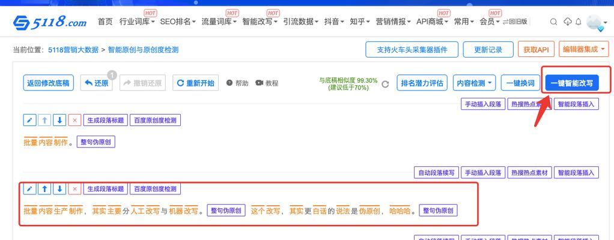Image resolution: width=614 pixels, height=240 pixels.
Task: Click the highlighted word 说法
Action: [342, 211]
